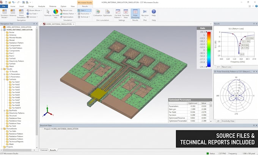Click the undo arrow in quick access toolbar
Screen dimensions: 258x155
(13, 2)
